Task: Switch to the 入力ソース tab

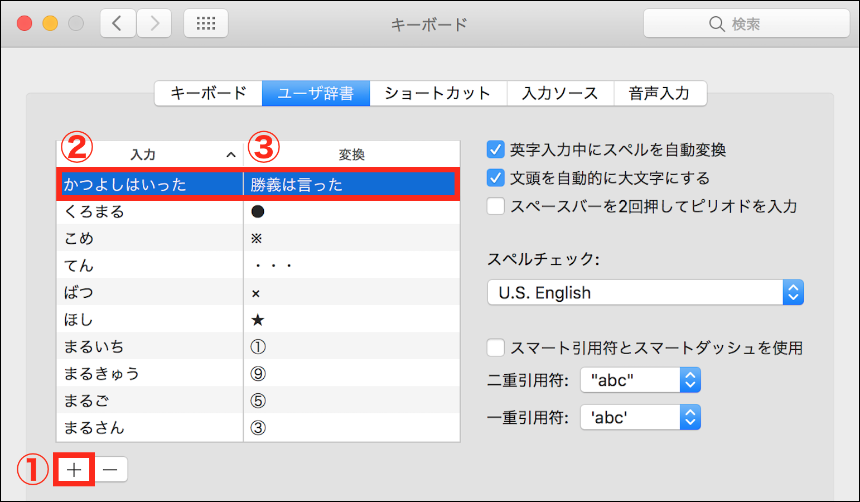Action: point(560,93)
